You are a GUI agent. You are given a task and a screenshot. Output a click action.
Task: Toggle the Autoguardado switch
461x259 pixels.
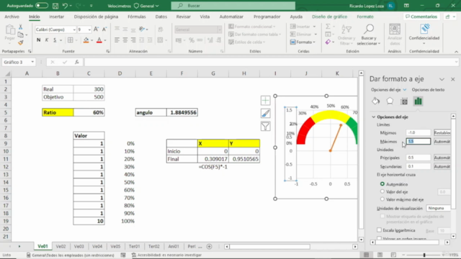pos(42,6)
